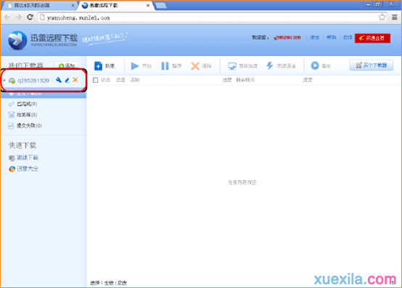
Task: Click the orange X 删除 delete toolbar icon
Action: point(195,66)
